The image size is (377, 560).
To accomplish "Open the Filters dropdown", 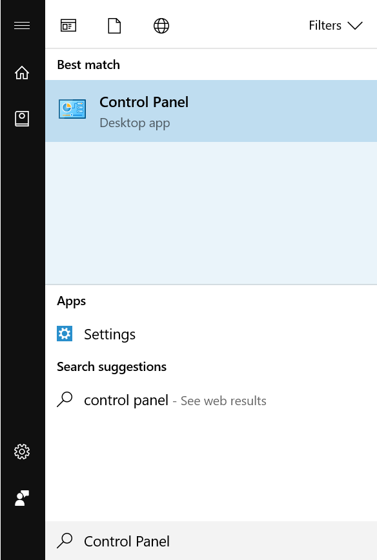I will point(336,26).
